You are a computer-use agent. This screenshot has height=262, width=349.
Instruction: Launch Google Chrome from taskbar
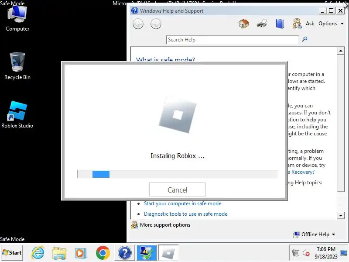[x=103, y=253]
